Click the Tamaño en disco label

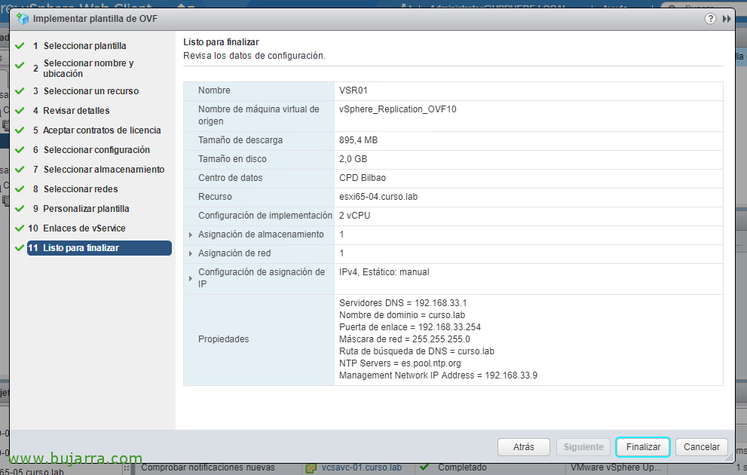pyautogui.click(x=232, y=159)
